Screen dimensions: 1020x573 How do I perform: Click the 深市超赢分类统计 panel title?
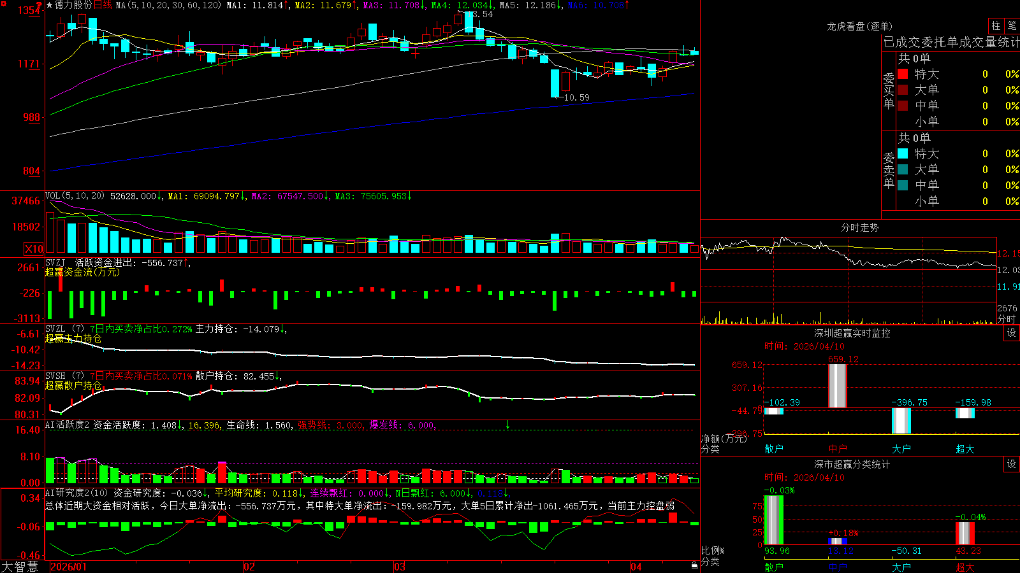pos(852,464)
